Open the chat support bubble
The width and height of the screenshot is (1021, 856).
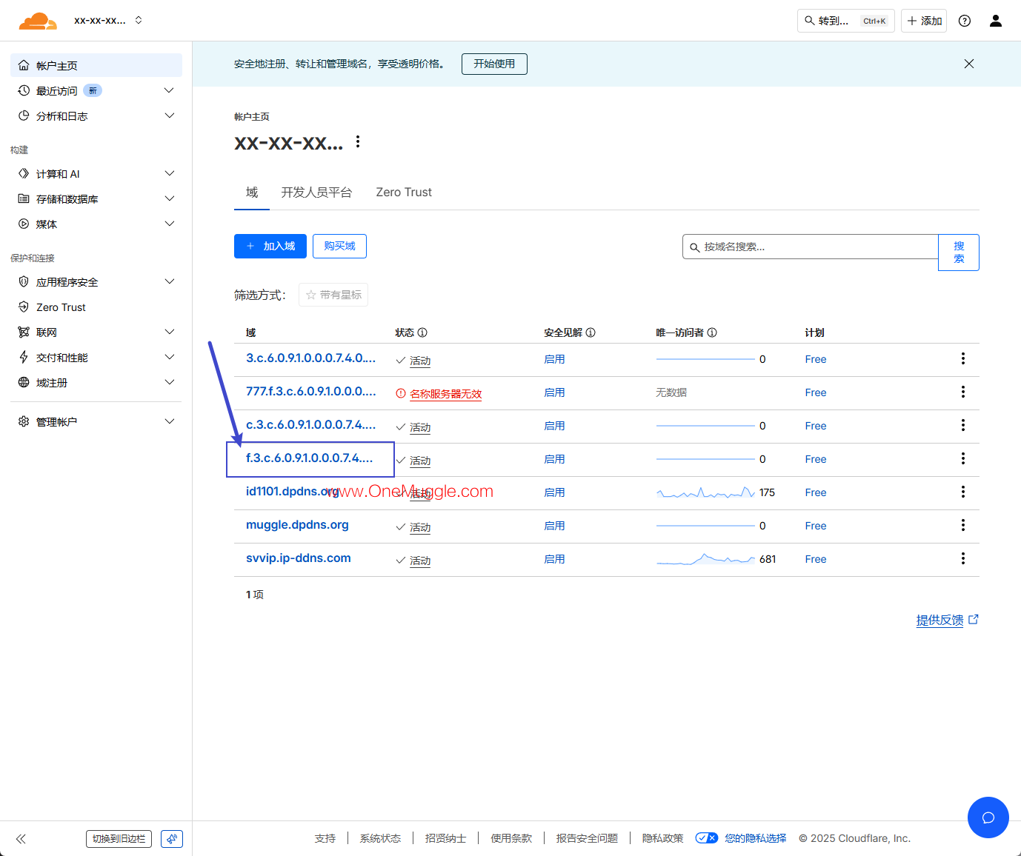pos(988,817)
